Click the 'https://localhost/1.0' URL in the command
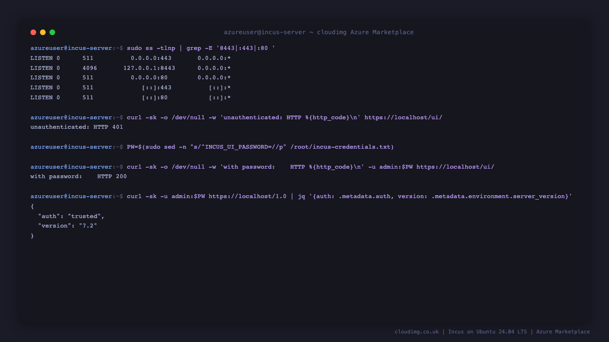The width and height of the screenshot is (609, 342). pos(247,197)
